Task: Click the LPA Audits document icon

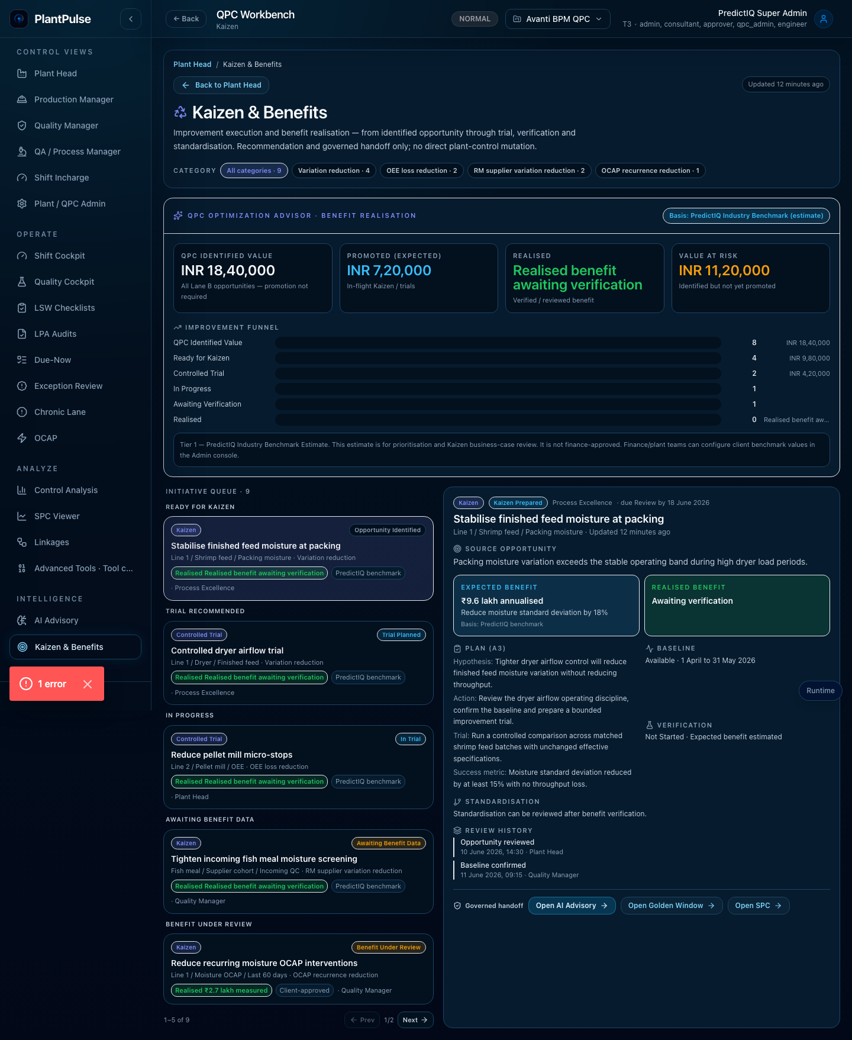Action: (22, 334)
